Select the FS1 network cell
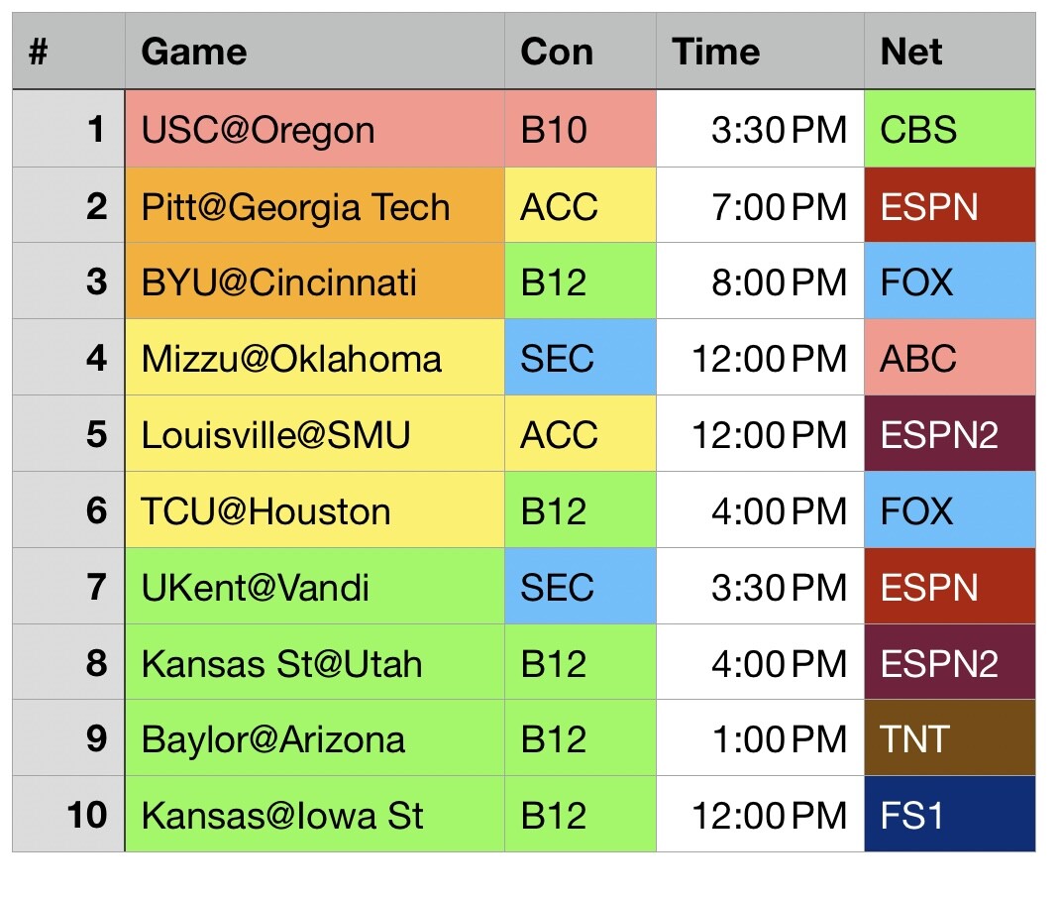Image resolution: width=1060 pixels, height=899 pixels. [949, 815]
